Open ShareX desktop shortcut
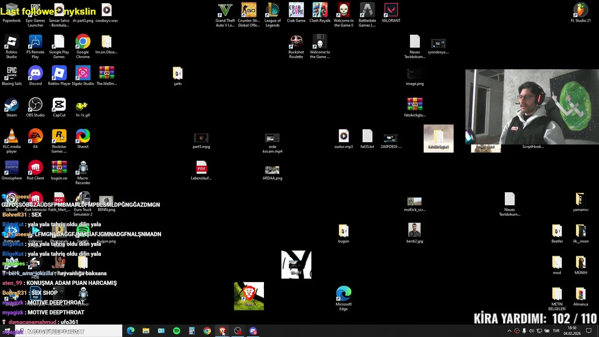The width and height of the screenshot is (599, 337). point(83,139)
